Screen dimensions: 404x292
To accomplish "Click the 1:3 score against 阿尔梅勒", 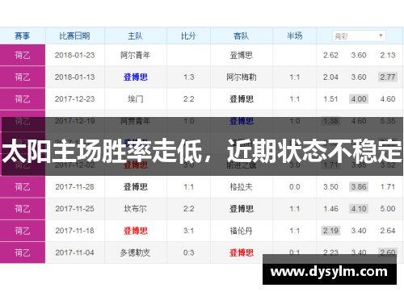I will coord(188,77).
